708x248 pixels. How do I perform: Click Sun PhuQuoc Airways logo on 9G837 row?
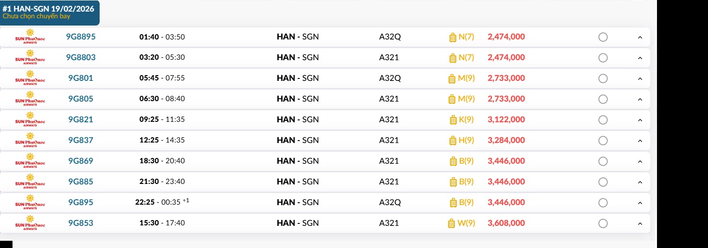pos(30,140)
